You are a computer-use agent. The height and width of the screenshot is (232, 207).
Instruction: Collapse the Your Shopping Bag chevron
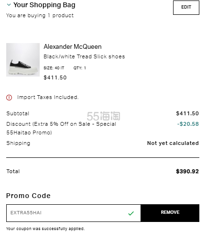coord(9,5)
